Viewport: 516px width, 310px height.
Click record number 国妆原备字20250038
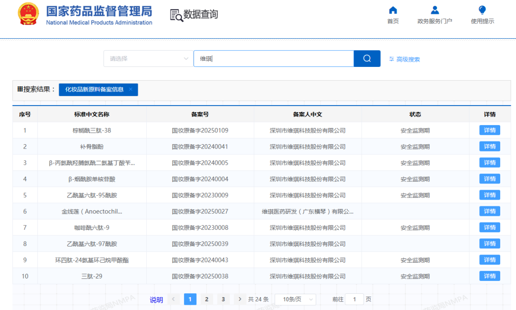coord(200,276)
